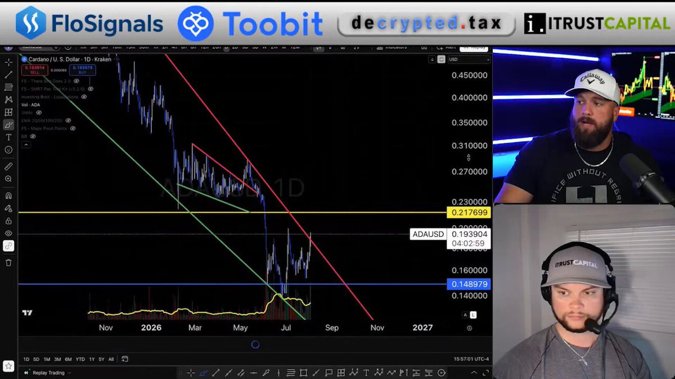Image resolution: width=675 pixels, height=379 pixels.
Task: Open the USD currency dropdown
Action: (x=469, y=59)
